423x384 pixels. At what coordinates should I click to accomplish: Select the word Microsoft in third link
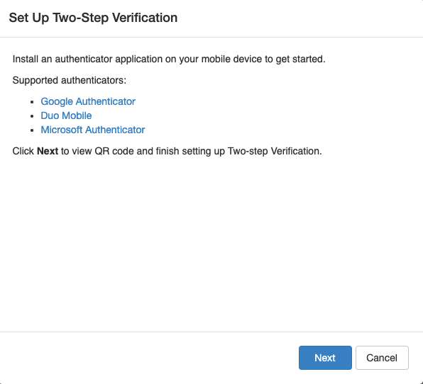[62, 130]
